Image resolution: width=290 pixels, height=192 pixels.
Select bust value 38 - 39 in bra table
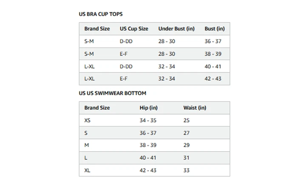213,54
